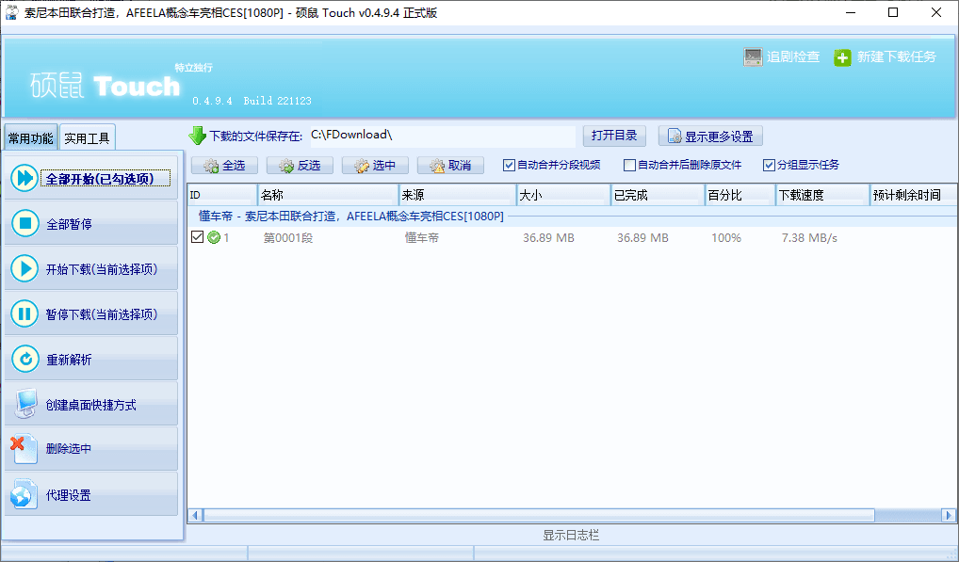Sort by the 名称 column header
Viewport: 959px width, 562px height.
click(x=328, y=195)
